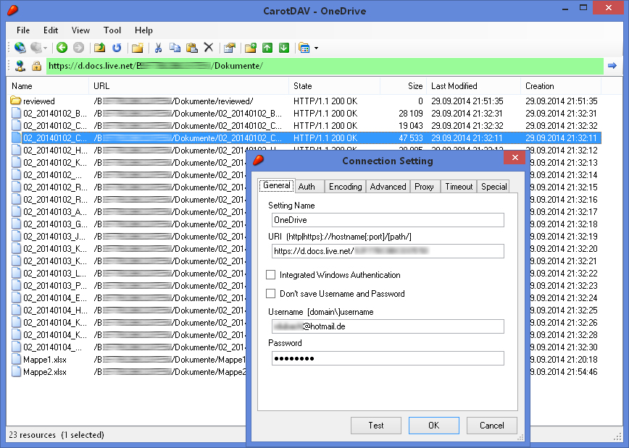
Task: Open the Help menu
Action: pos(143,30)
